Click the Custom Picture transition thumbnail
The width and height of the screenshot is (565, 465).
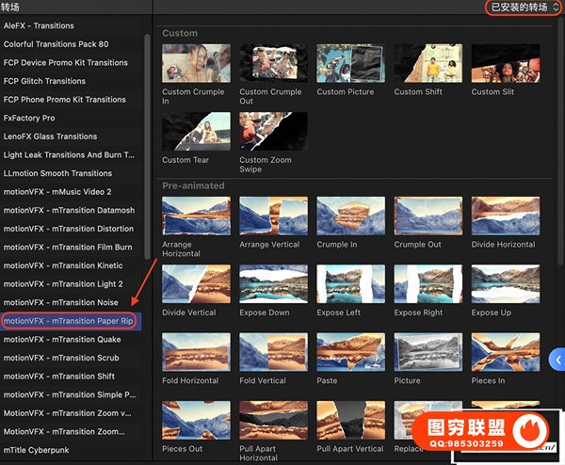click(x=350, y=64)
